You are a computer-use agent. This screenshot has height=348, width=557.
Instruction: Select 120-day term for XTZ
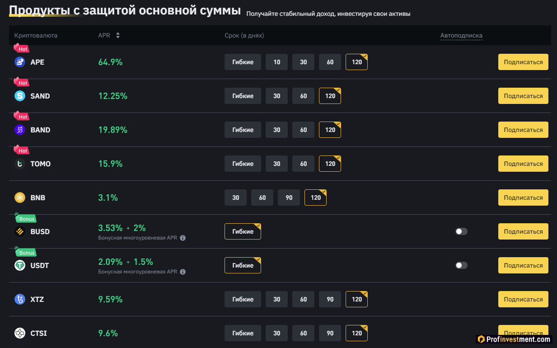(x=357, y=299)
